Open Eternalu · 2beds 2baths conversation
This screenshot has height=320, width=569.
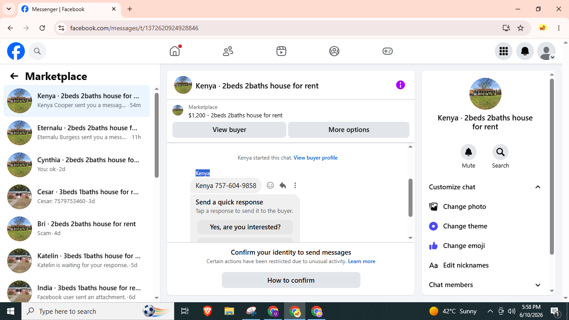[76, 133]
